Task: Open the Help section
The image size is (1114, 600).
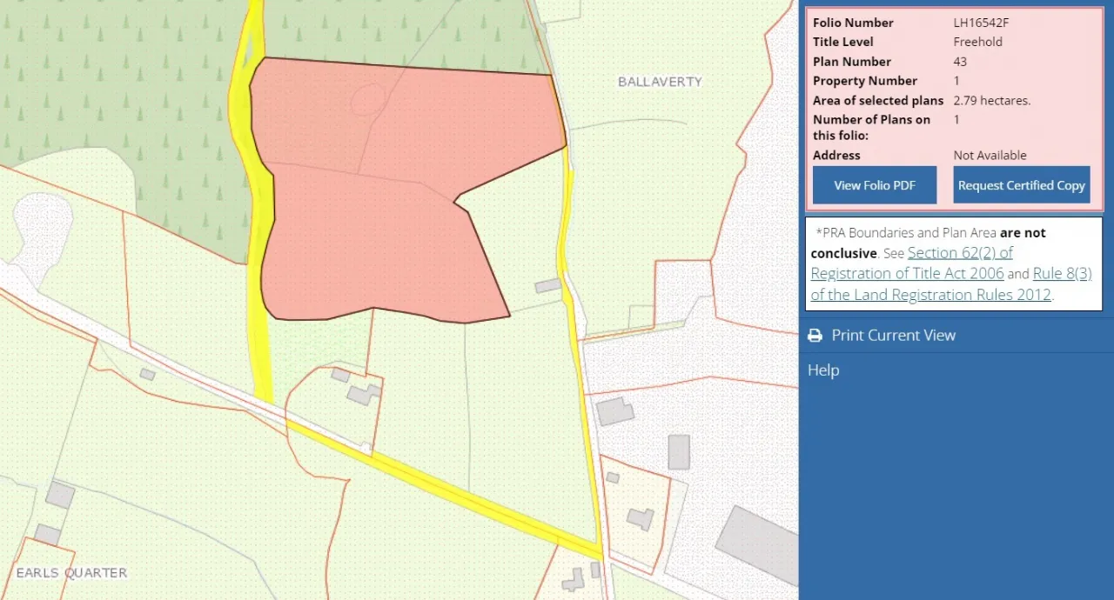Action: 822,370
